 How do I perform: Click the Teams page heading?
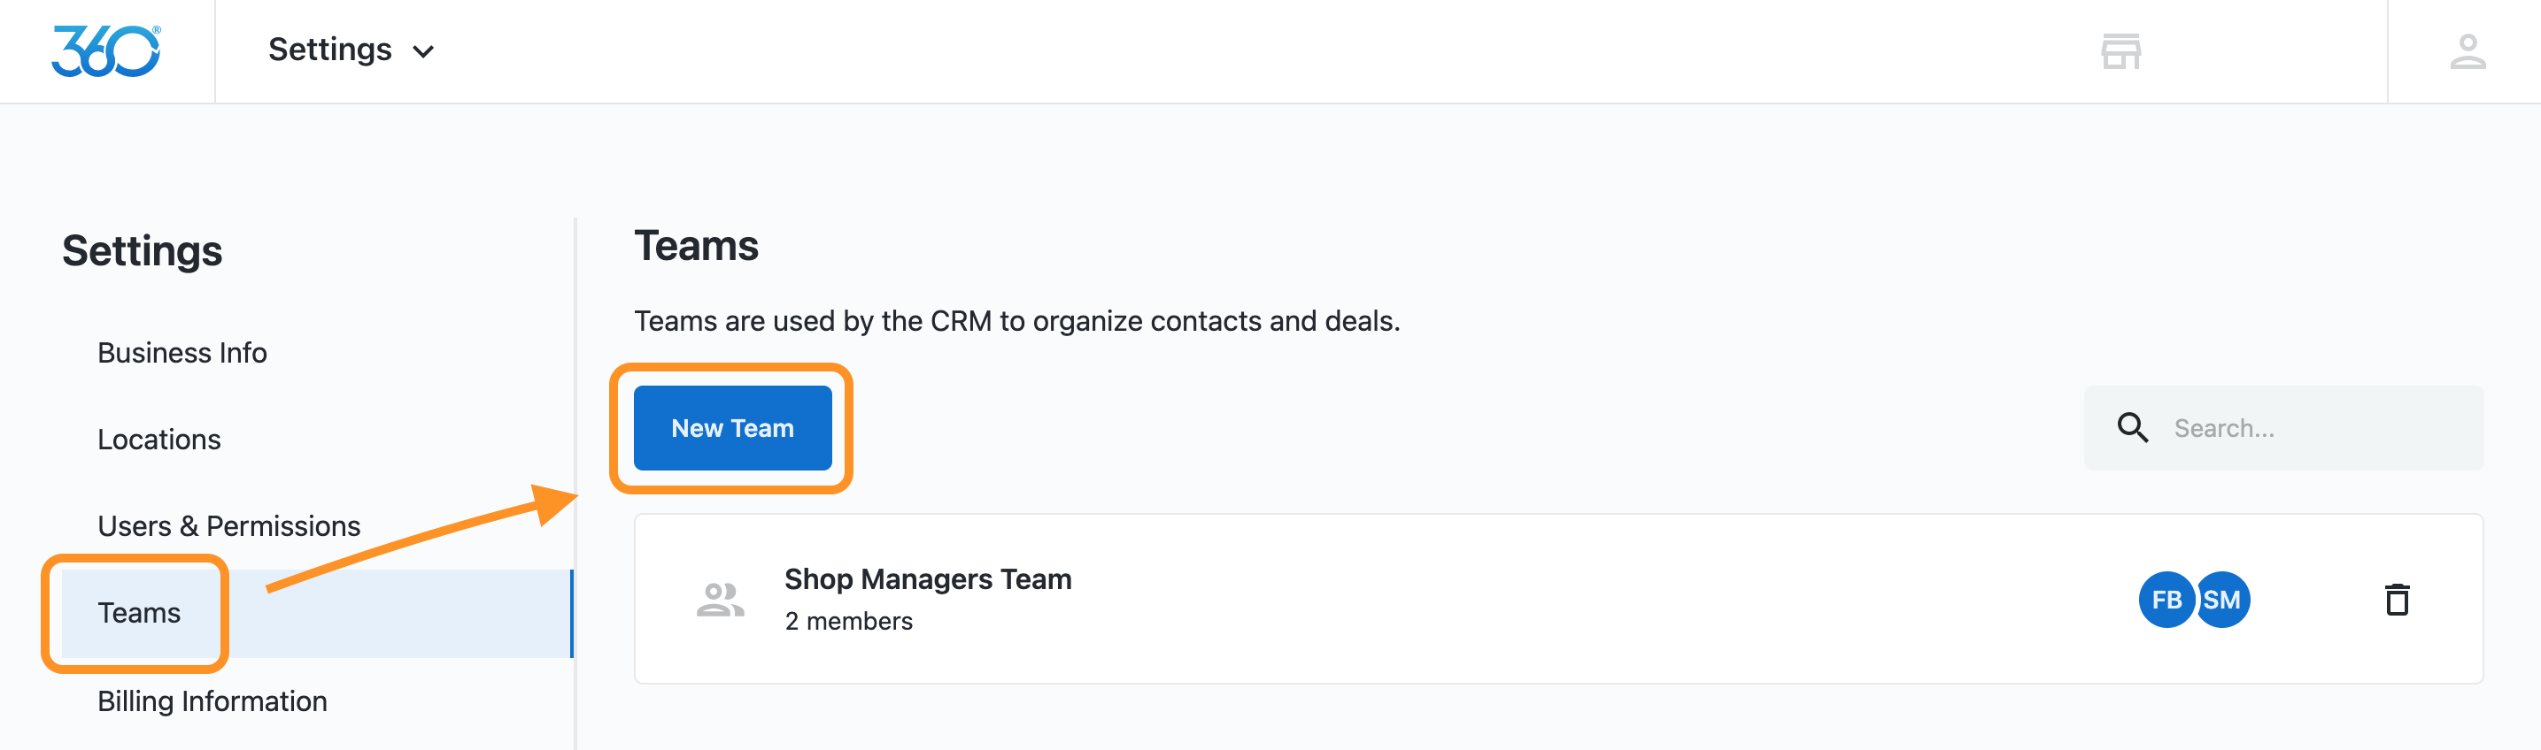click(697, 245)
